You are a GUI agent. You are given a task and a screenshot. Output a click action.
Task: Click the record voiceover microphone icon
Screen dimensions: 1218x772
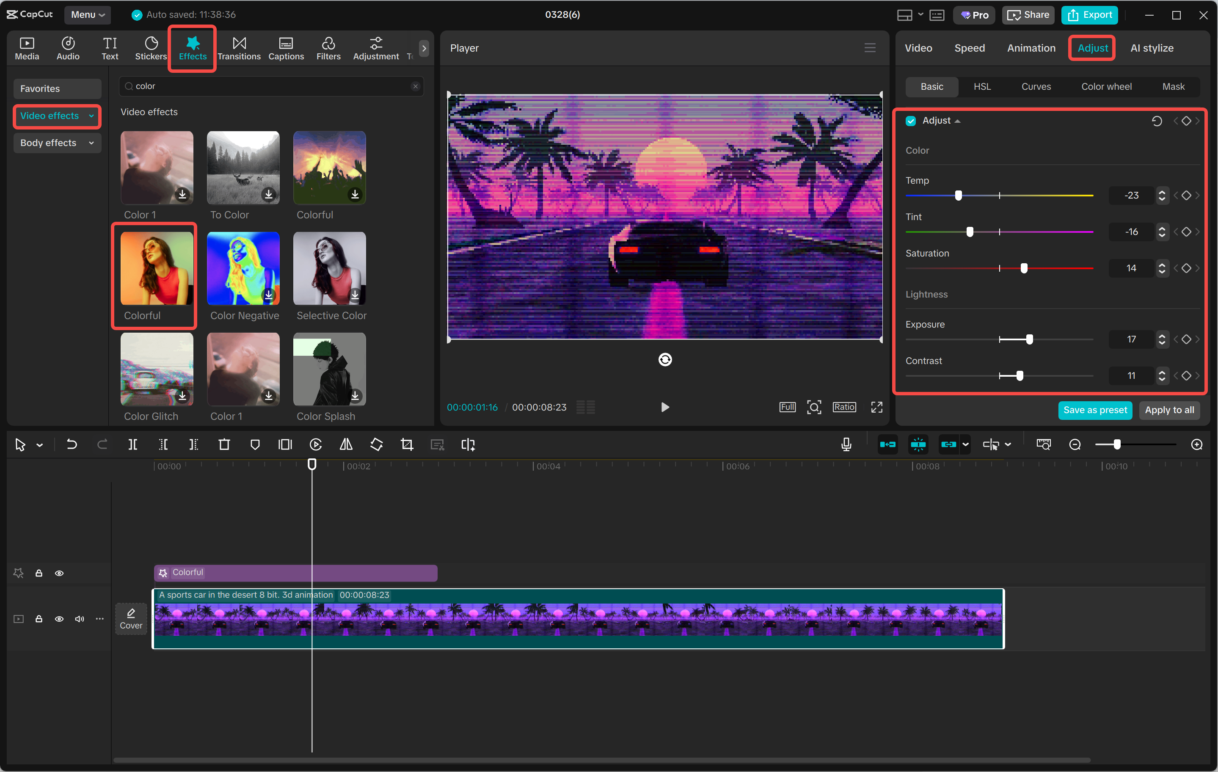click(846, 444)
